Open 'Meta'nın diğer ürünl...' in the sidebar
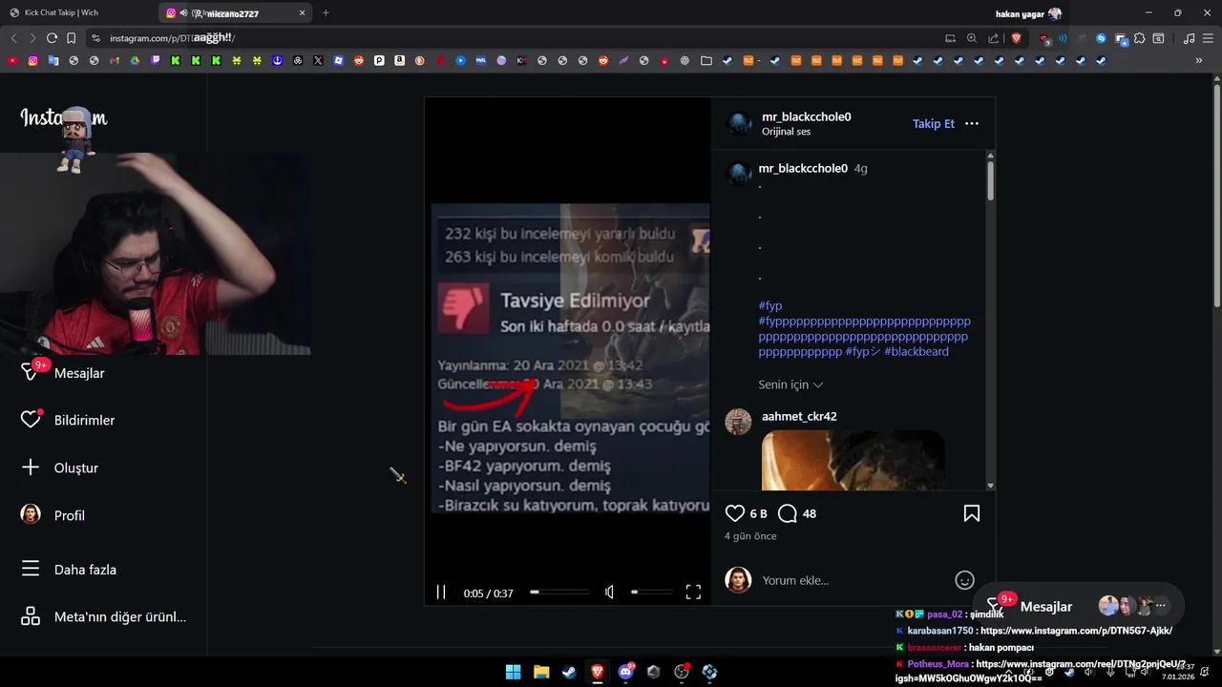This screenshot has width=1222, height=687. [119, 616]
